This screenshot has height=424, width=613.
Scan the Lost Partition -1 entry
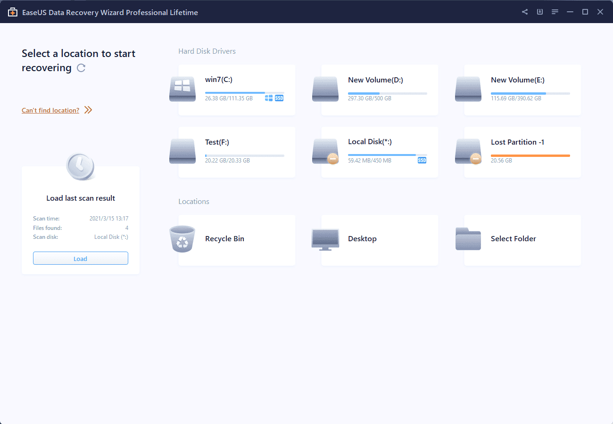(521, 152)
